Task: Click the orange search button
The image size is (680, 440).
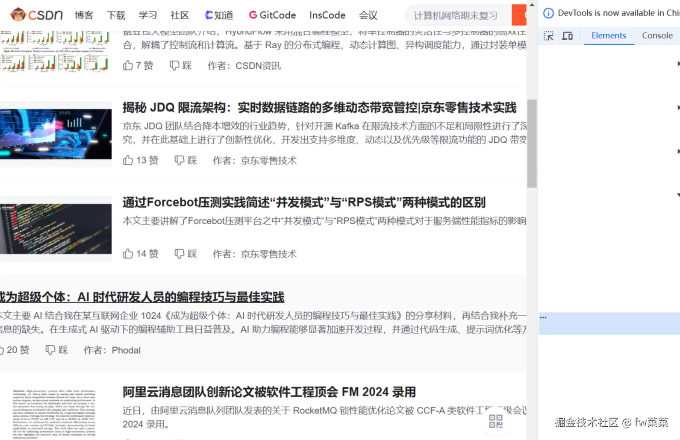Action: pos(519,16)
